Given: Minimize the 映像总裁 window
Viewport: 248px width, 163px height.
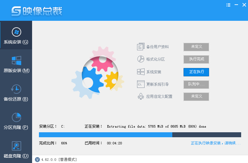Looking at the screenshot, I should point(236,5).
